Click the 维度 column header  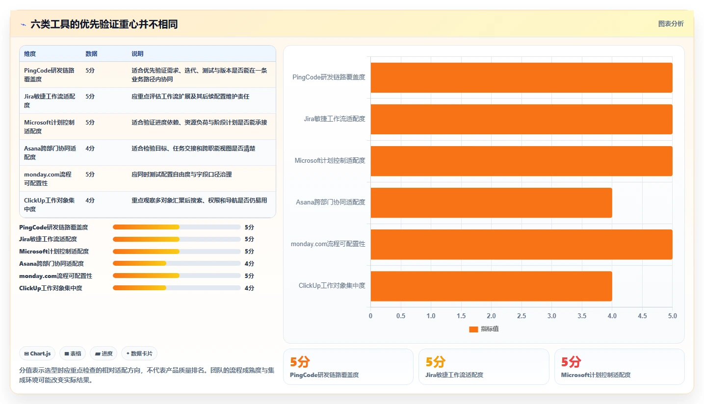point(30,54)
